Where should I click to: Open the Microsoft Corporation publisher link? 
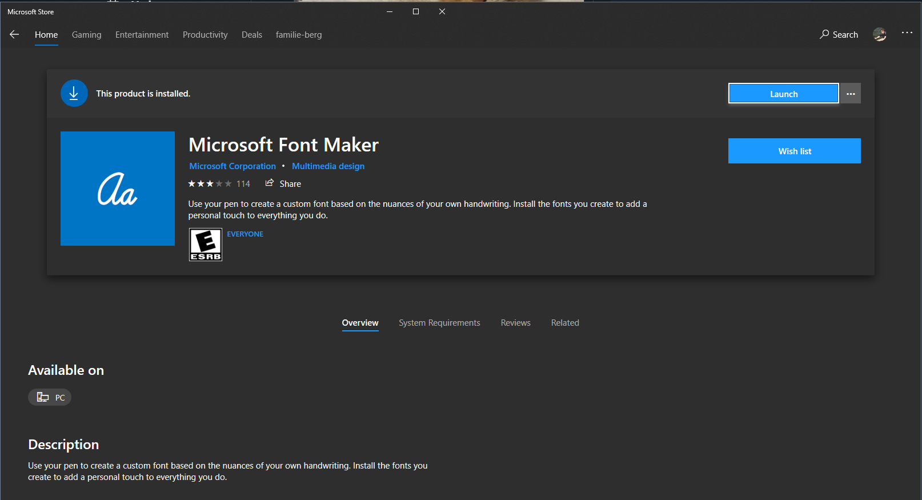pos(232,166)
